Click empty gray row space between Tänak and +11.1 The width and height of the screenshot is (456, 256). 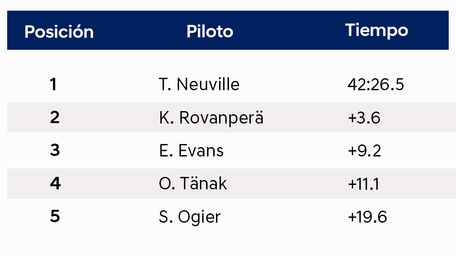(287, 184)
